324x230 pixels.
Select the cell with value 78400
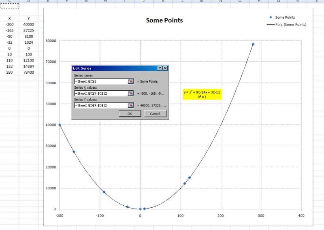28,72
